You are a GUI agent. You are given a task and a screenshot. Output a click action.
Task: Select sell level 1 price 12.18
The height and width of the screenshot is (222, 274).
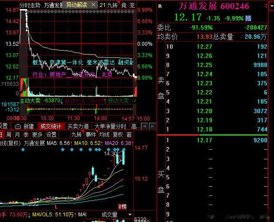pos(205,129)
